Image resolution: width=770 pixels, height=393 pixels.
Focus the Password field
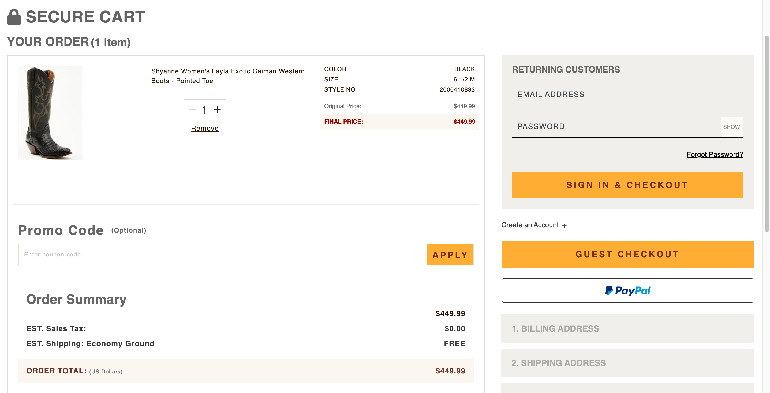(x=616, y=127)
